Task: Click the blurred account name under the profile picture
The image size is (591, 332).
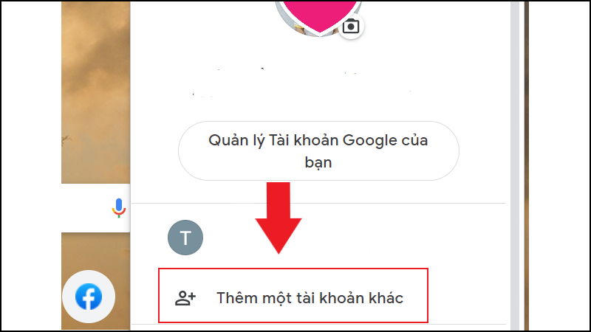Action: [287, 71]
